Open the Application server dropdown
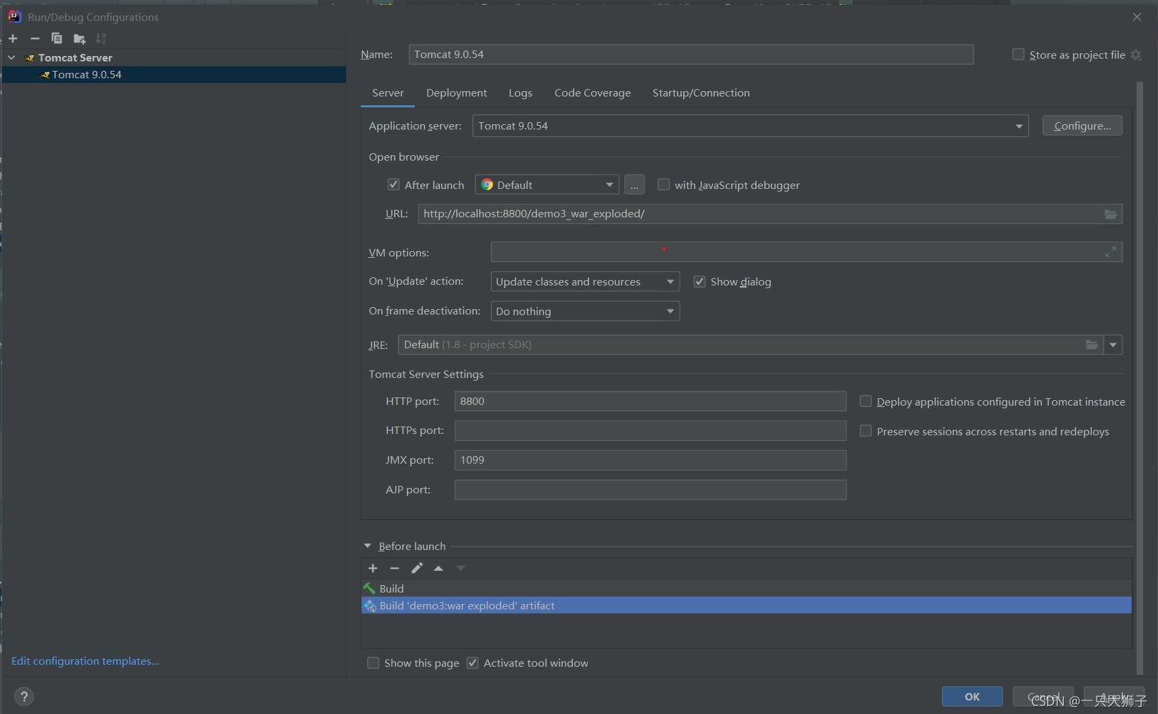The height and width of the screenshot is (714, 1158). pos(750,126)
